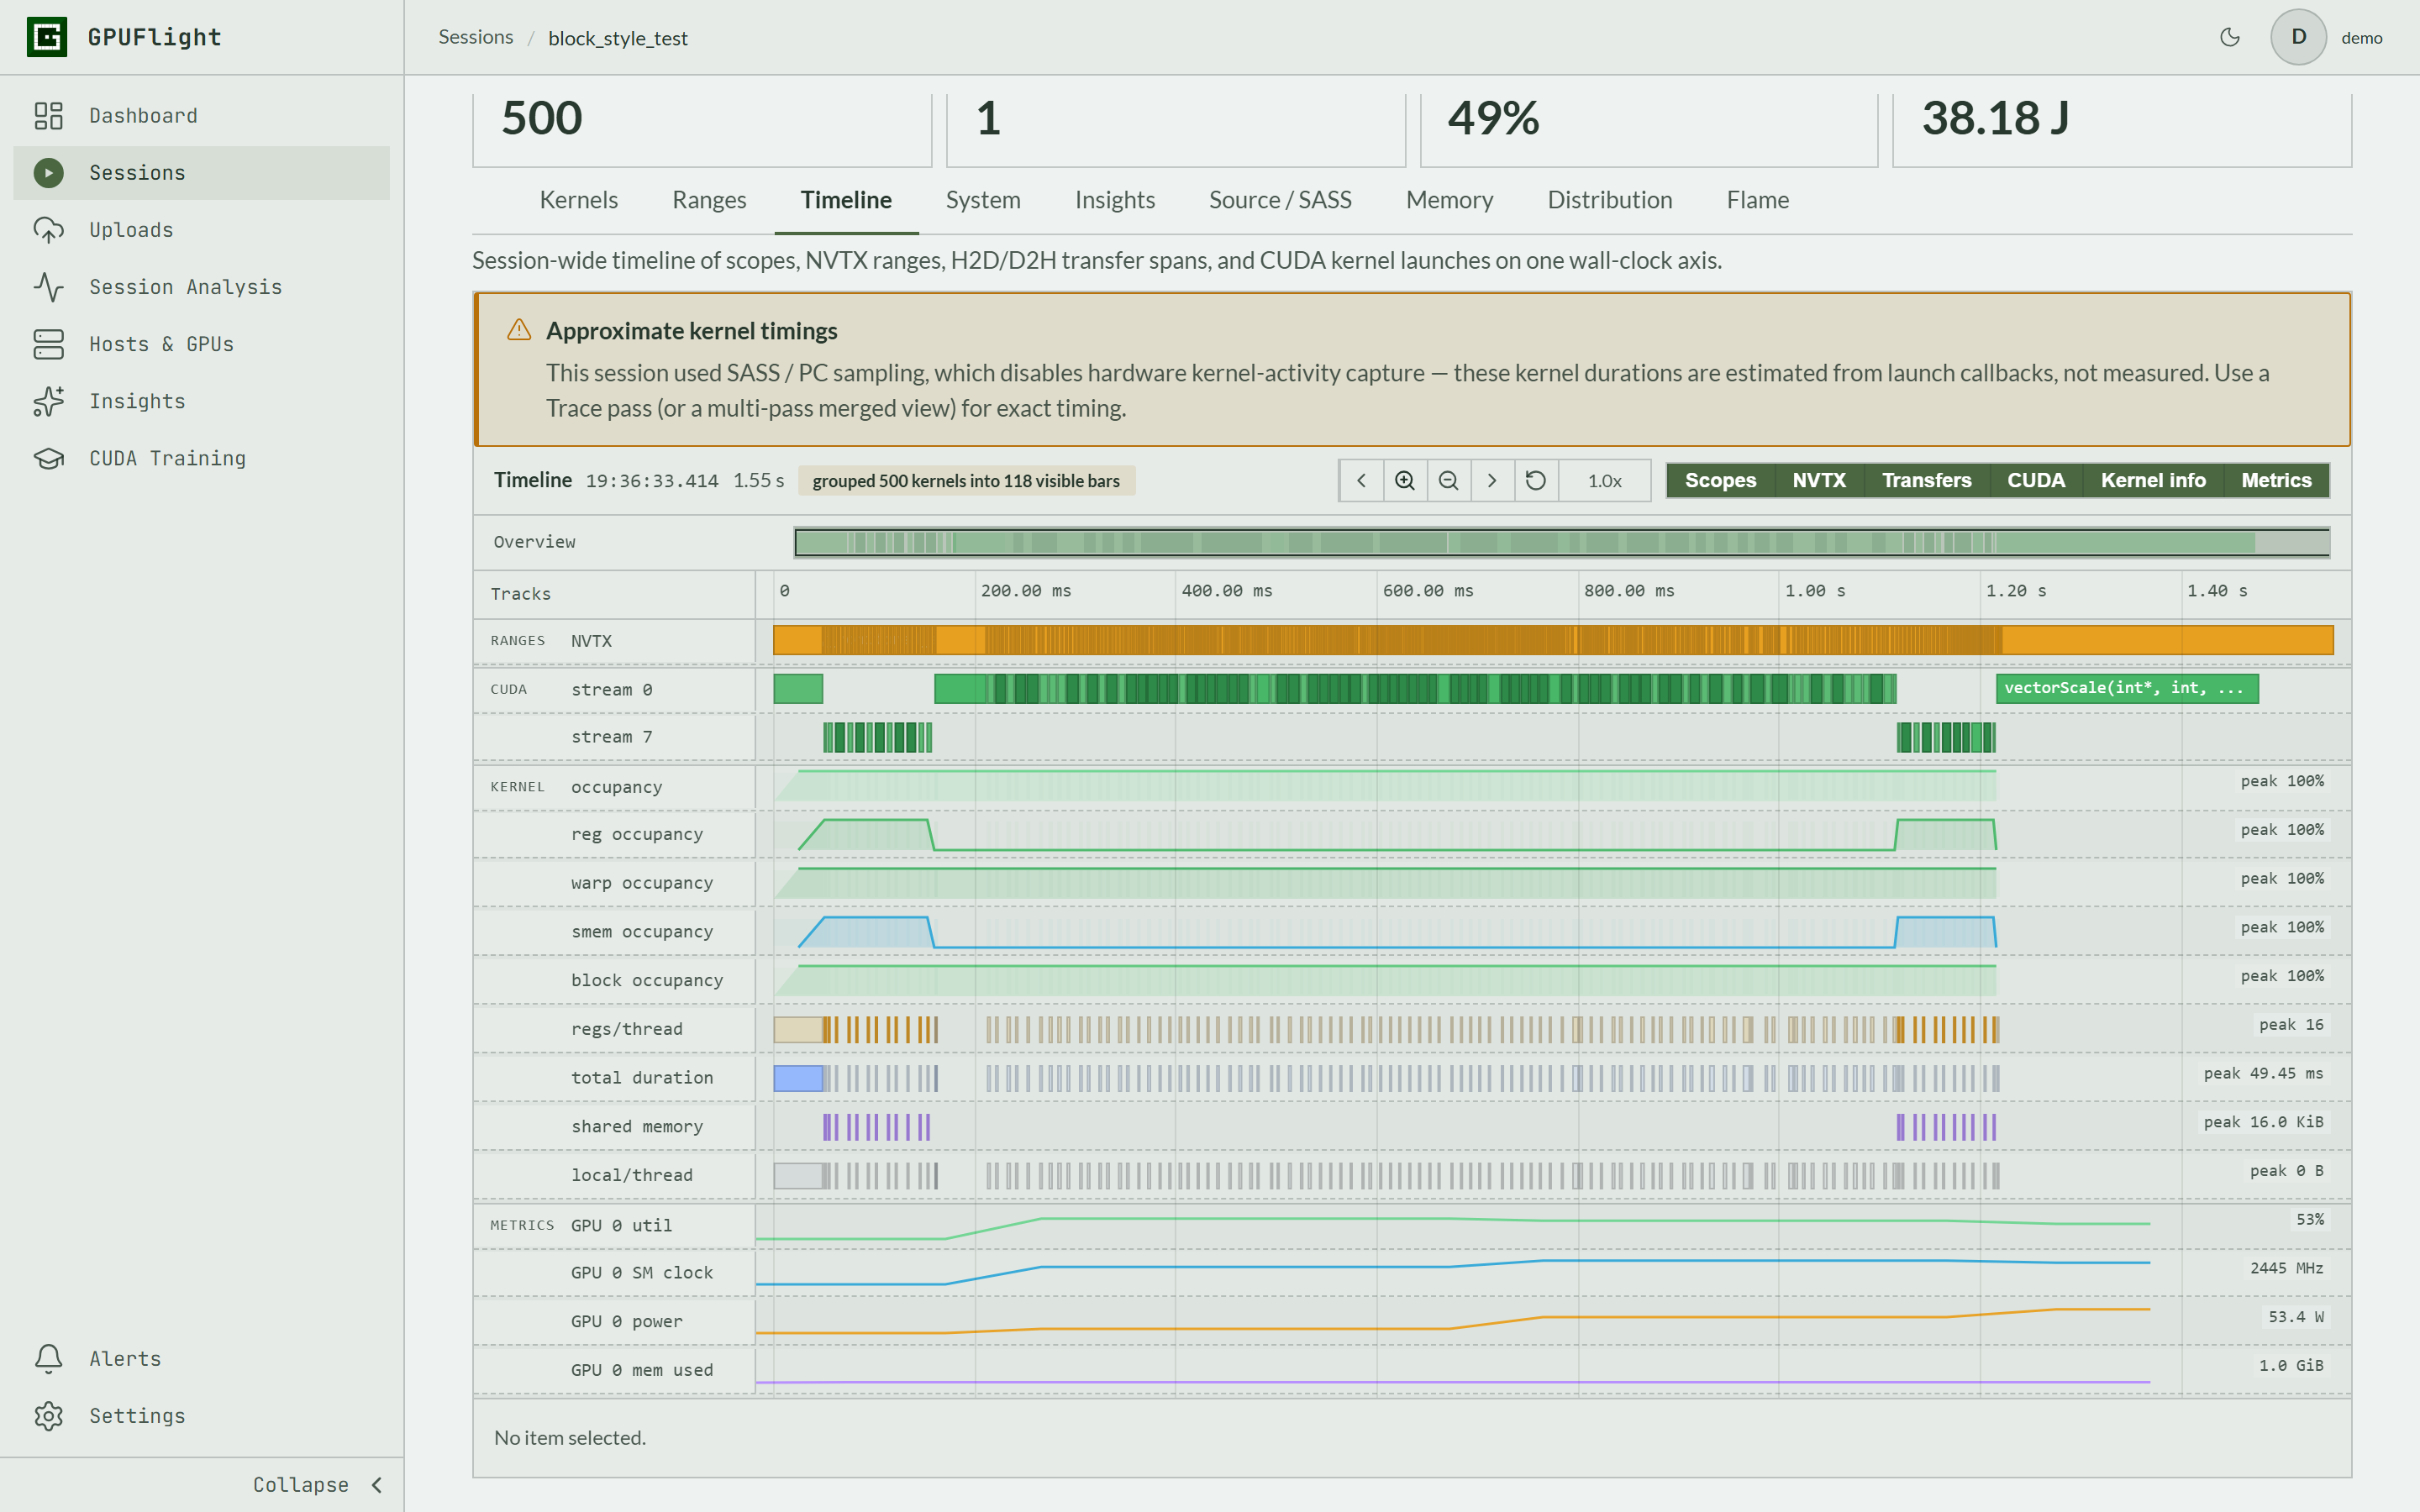Click the Session Analysis pulse icon
The height and width of the screenshot is (1512, 2420).
(48, 287)
